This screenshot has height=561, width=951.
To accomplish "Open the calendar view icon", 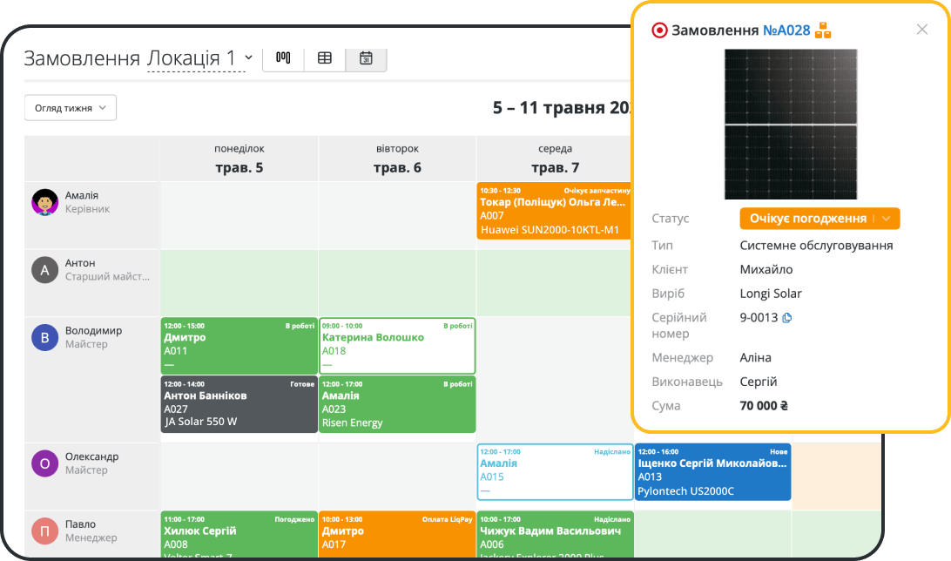I will pyautogui.click(x=366, y=58).
